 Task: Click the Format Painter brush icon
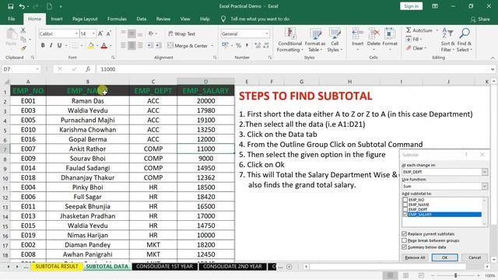[x=23, y=48]
